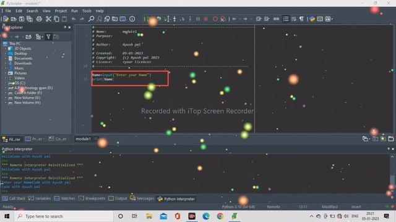Click File Explorer go-up folder icon
Viewport: 396px width, 222px height.
pos(28,37)
